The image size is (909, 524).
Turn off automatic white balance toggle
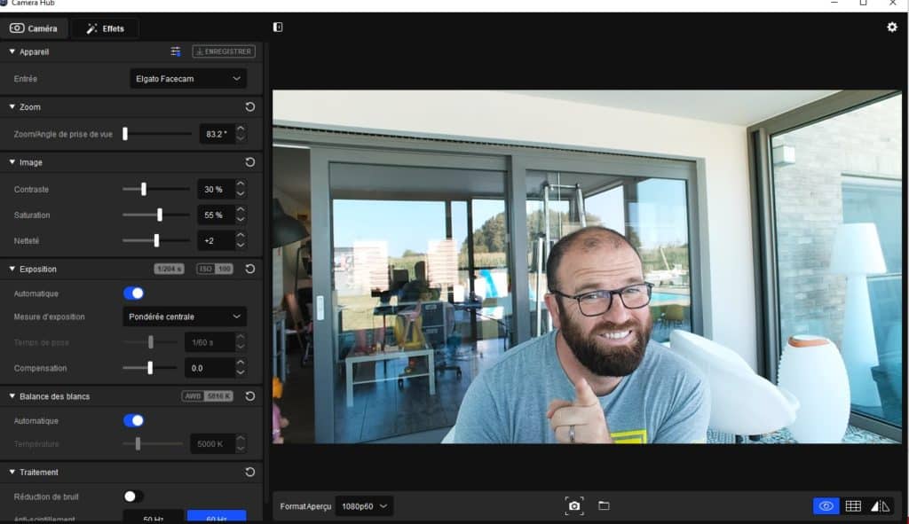click(x=133, y=421)
